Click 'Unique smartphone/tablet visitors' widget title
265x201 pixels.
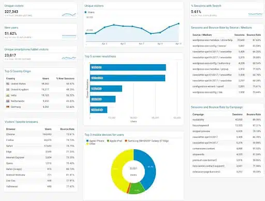pos(26,49)
